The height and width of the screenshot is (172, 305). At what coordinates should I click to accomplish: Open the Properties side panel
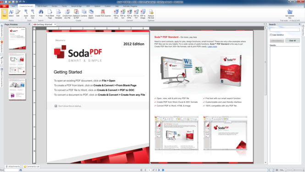[303, 30]
